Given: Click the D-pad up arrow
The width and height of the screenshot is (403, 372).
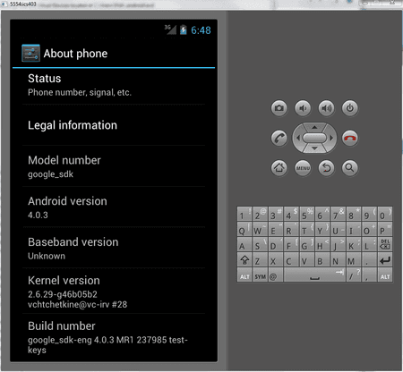Looking at the screenshot, I should coord(314,127).
